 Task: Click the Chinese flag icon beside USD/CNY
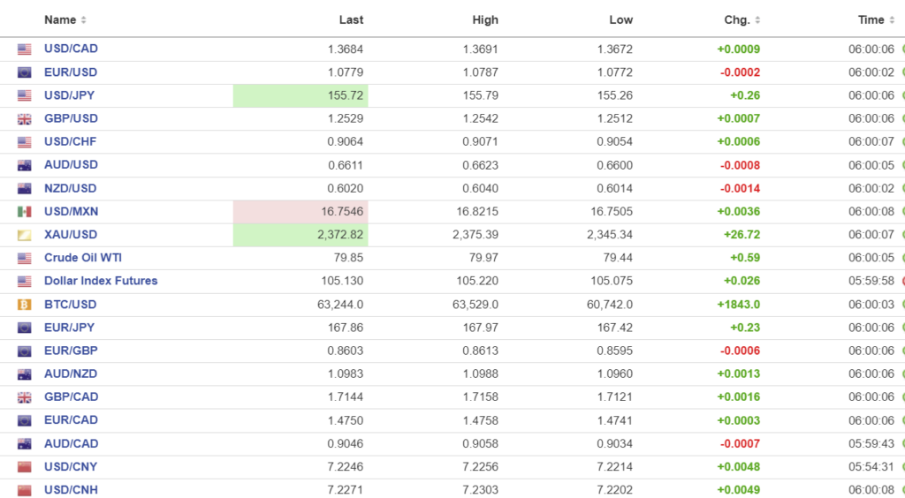click(x=25, y=467)
